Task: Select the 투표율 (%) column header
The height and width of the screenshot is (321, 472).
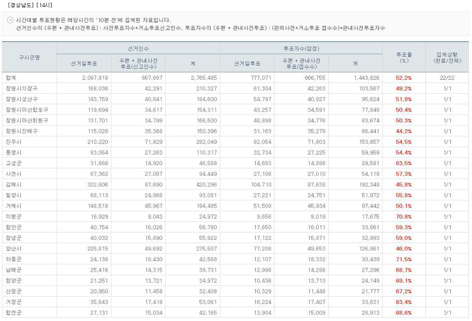Action: pyautogui.click(x=404, y=57)
